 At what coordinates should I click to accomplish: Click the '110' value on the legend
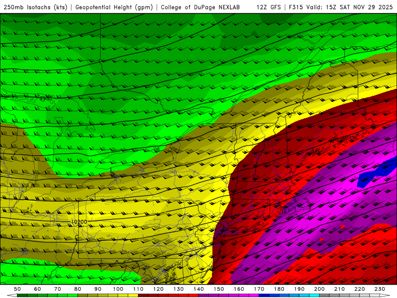point(138,289)
